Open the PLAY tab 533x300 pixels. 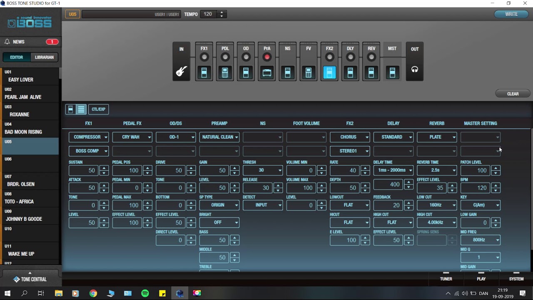pyautogui.click(x=481, y=279)
